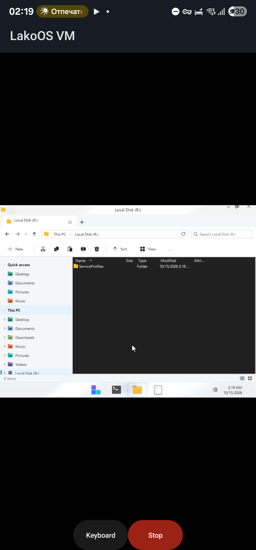Refresh the Local Disk (R:) view
256x550 pixels.
[183, 234]
